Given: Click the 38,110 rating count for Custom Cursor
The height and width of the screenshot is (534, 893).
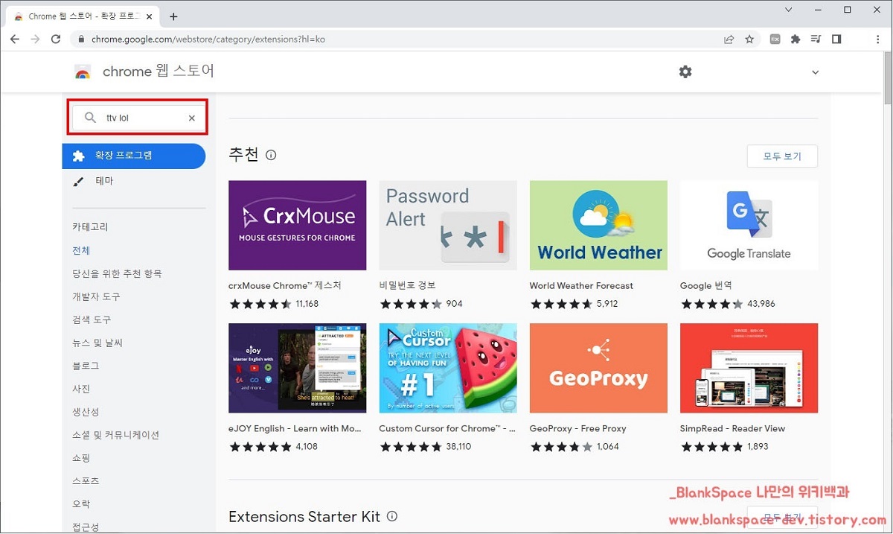Looking at the screenshot, I should coord(459,447).
